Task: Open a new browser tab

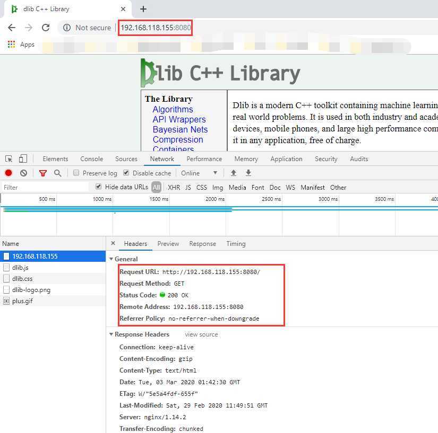Action: tap(143, 9)
